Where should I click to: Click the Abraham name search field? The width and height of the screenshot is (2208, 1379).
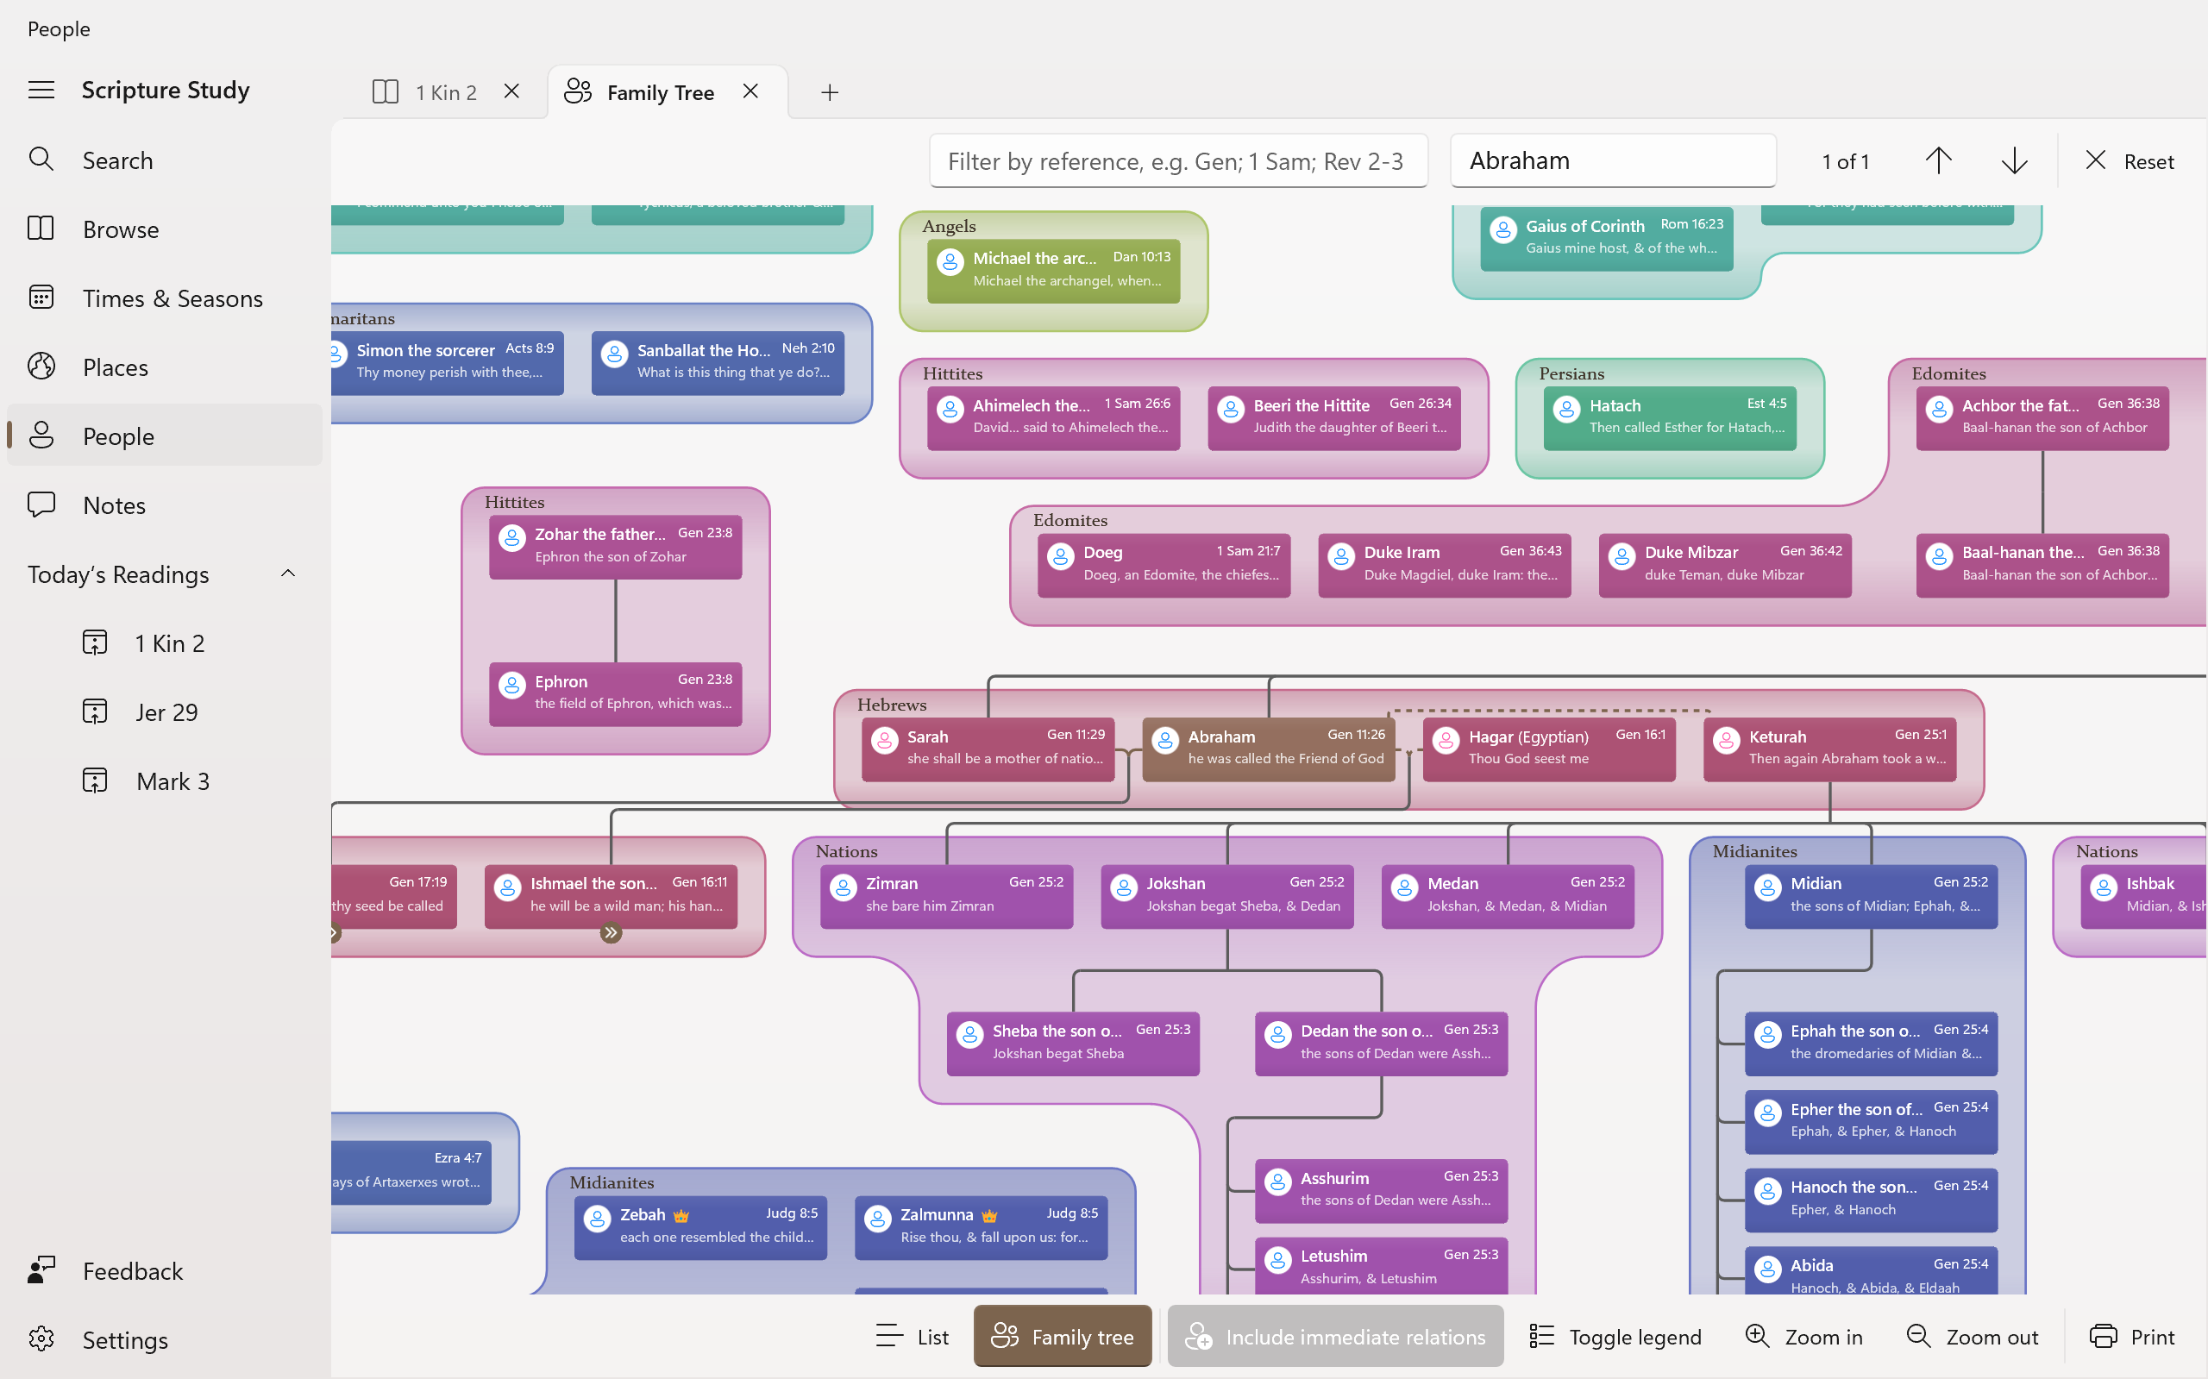(x=1613, y=161)
